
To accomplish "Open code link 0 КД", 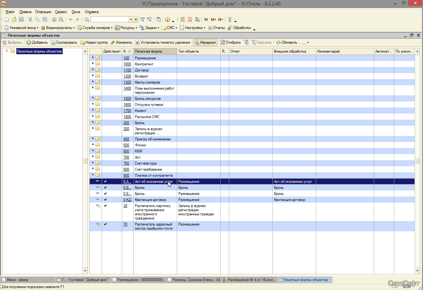I will pos(127,200).
